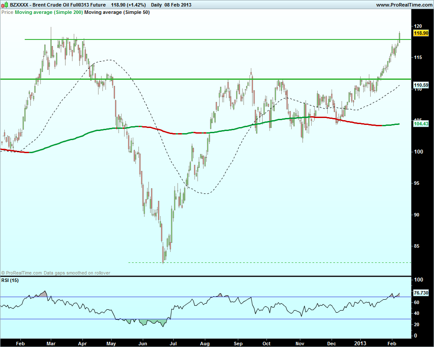
Task: Click the candlestick icon beside BZXXXX title
Action: 4,5
